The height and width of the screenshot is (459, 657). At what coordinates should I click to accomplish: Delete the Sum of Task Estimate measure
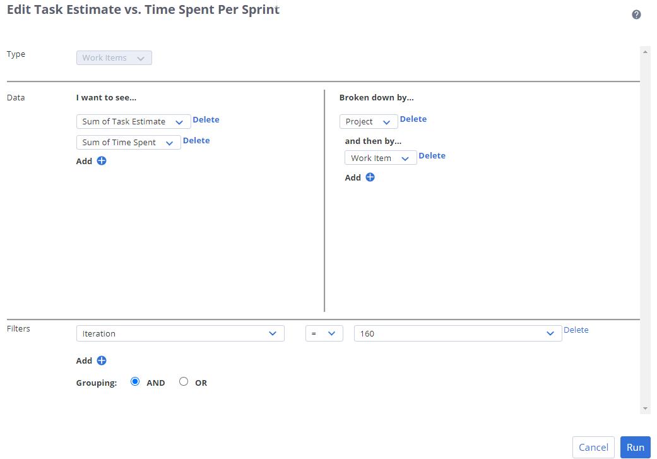click(206, 119)
